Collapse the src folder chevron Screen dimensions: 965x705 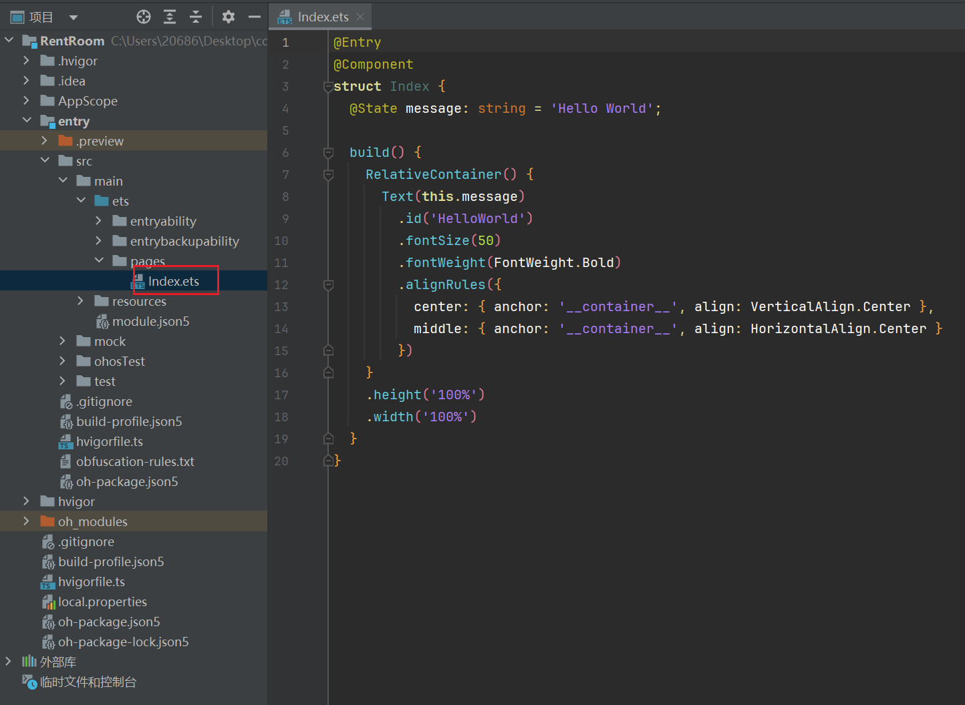pyautogui.click(x=45, y=161)
